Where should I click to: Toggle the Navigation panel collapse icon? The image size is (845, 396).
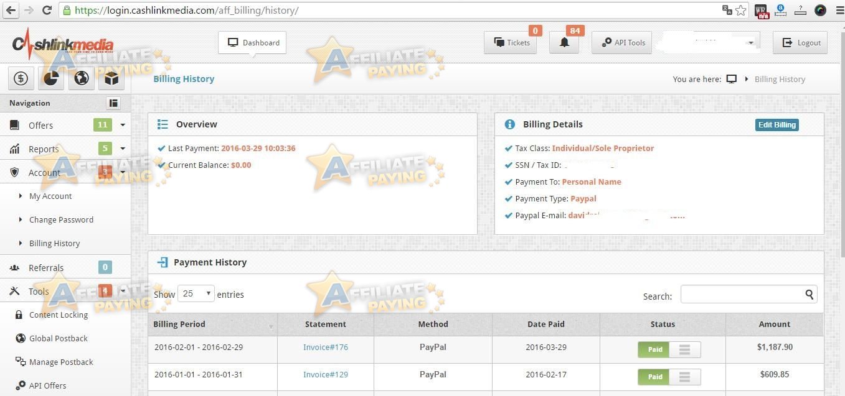[113, 103]
